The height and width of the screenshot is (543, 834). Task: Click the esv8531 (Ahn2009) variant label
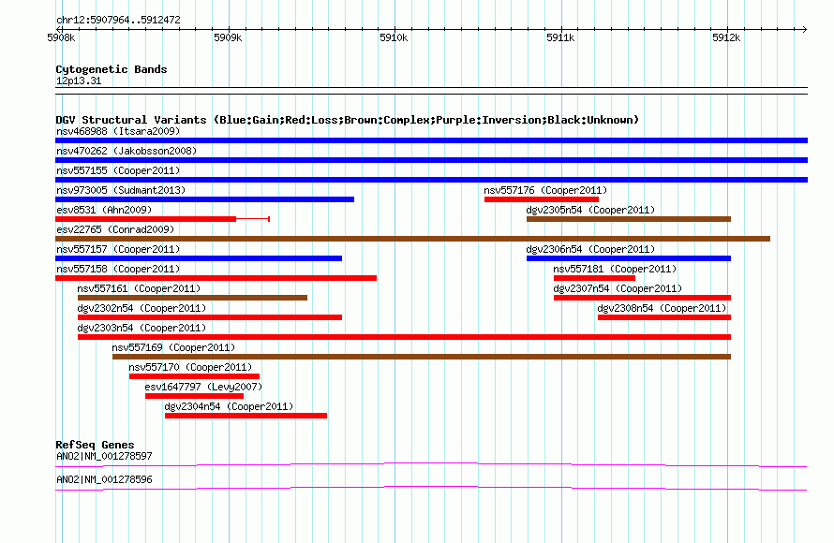[104, 210]
